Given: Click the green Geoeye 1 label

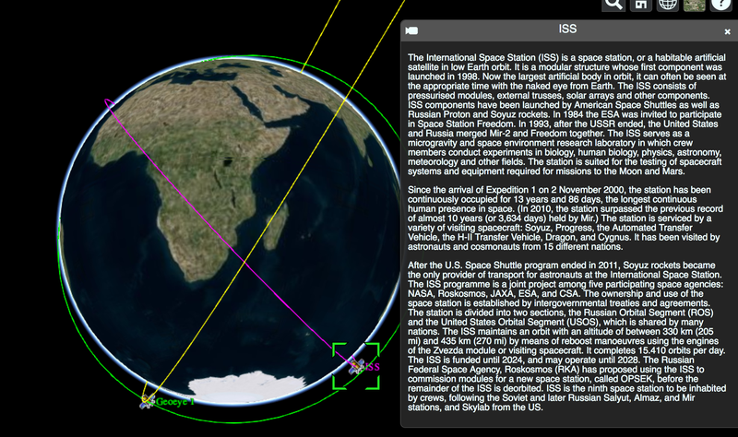Looking at the screenshot, I should click(x=175, y=402).
